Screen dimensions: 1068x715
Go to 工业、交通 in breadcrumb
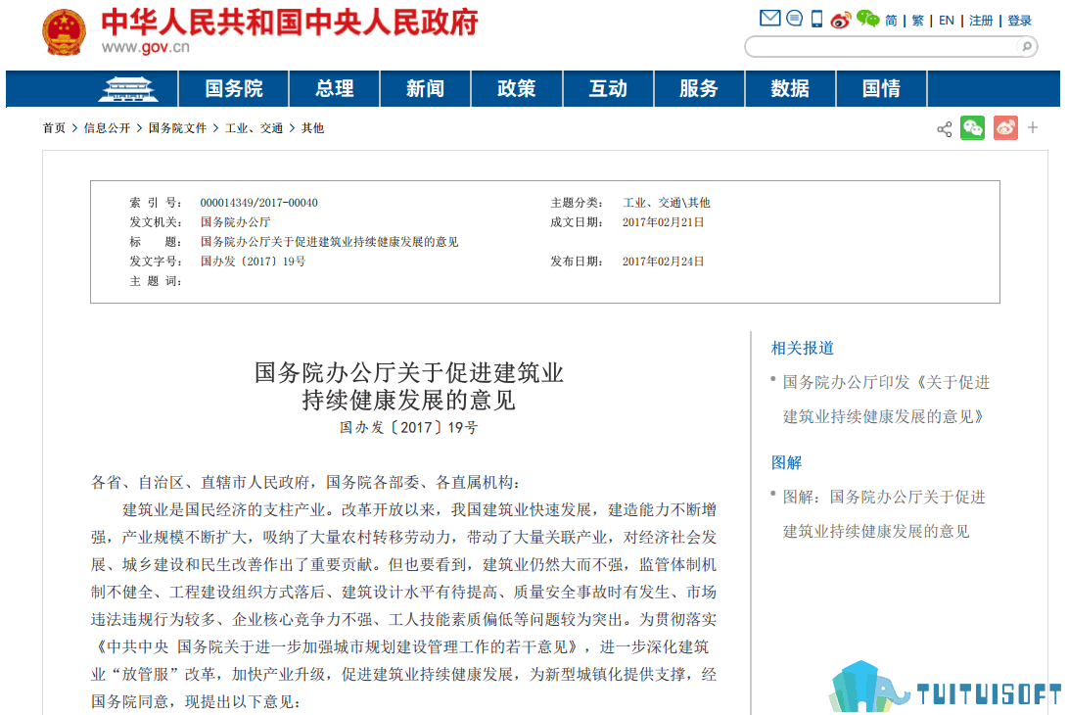(254, 128)
